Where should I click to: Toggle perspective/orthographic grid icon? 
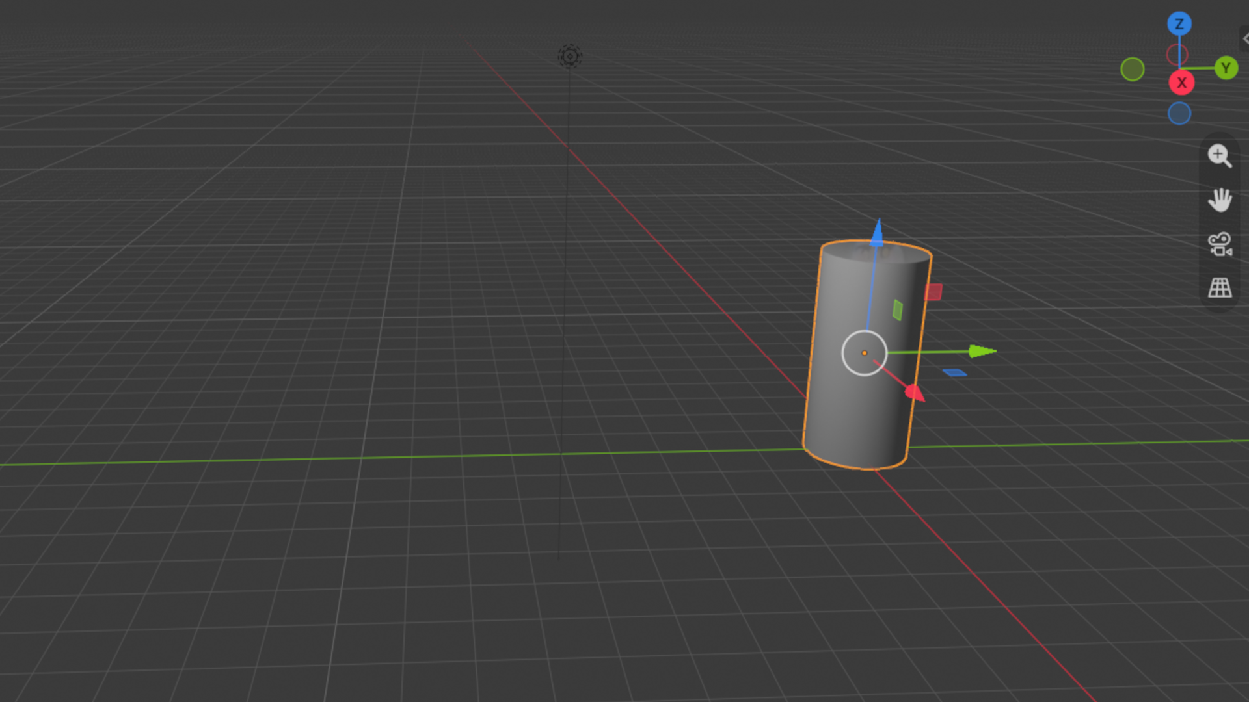coord(1220,288)
